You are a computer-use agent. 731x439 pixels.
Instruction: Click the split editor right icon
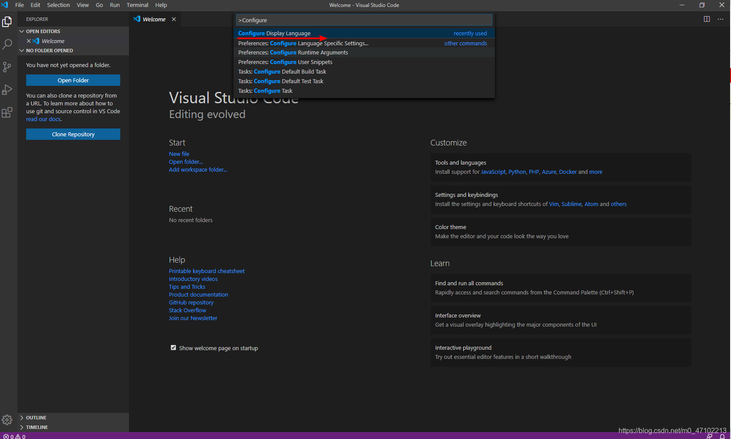click(707, 19)
